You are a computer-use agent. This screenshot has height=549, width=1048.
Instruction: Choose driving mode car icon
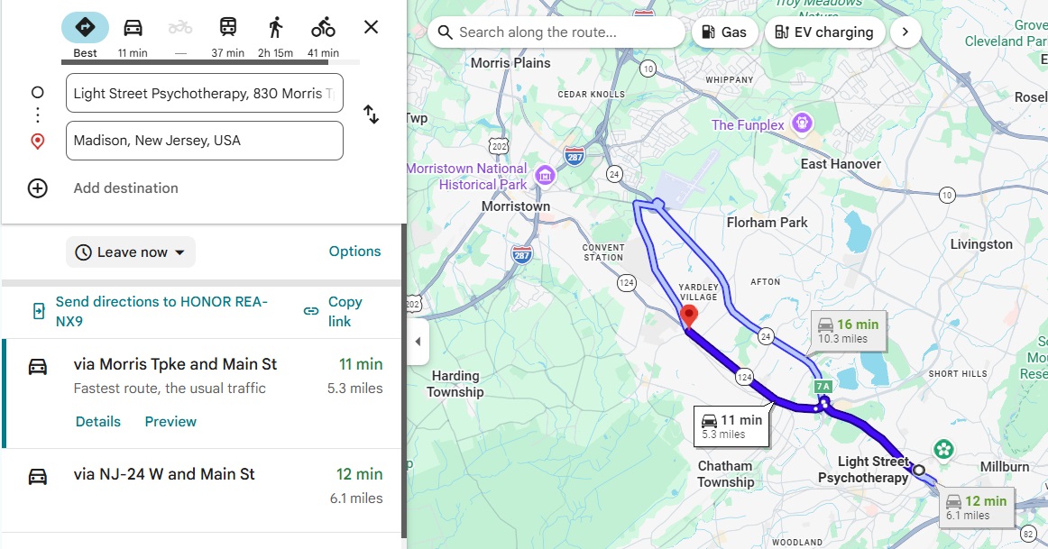133,27
